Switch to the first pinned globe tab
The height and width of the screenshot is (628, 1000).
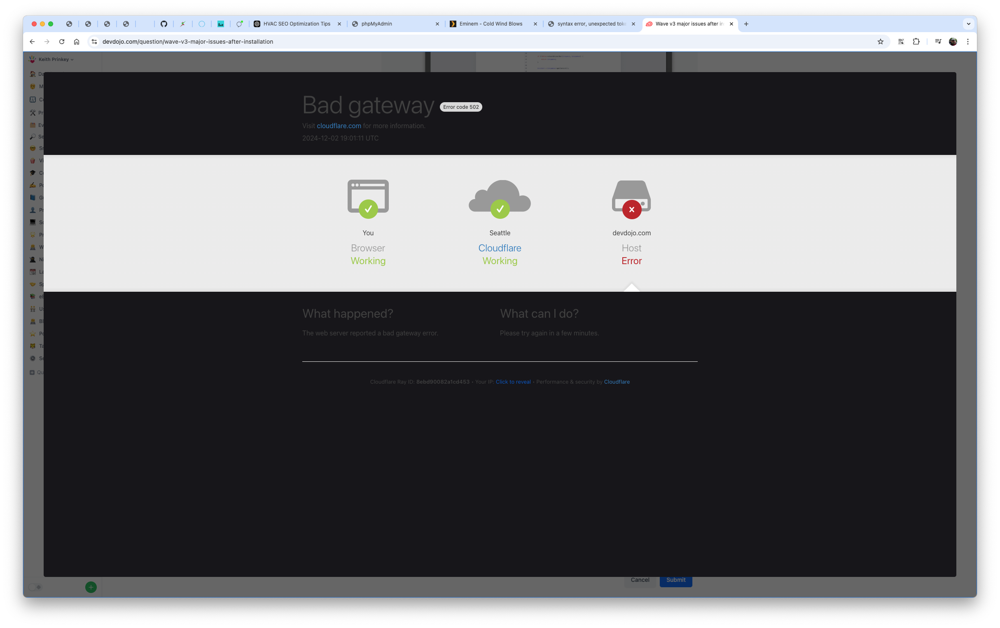point(69,24)
